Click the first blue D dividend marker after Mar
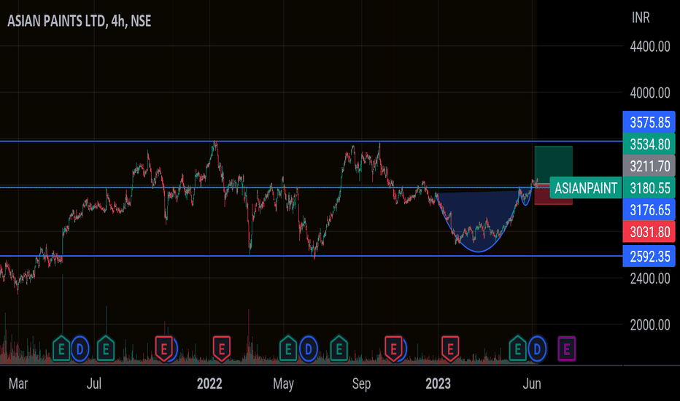 pos(80,349)
